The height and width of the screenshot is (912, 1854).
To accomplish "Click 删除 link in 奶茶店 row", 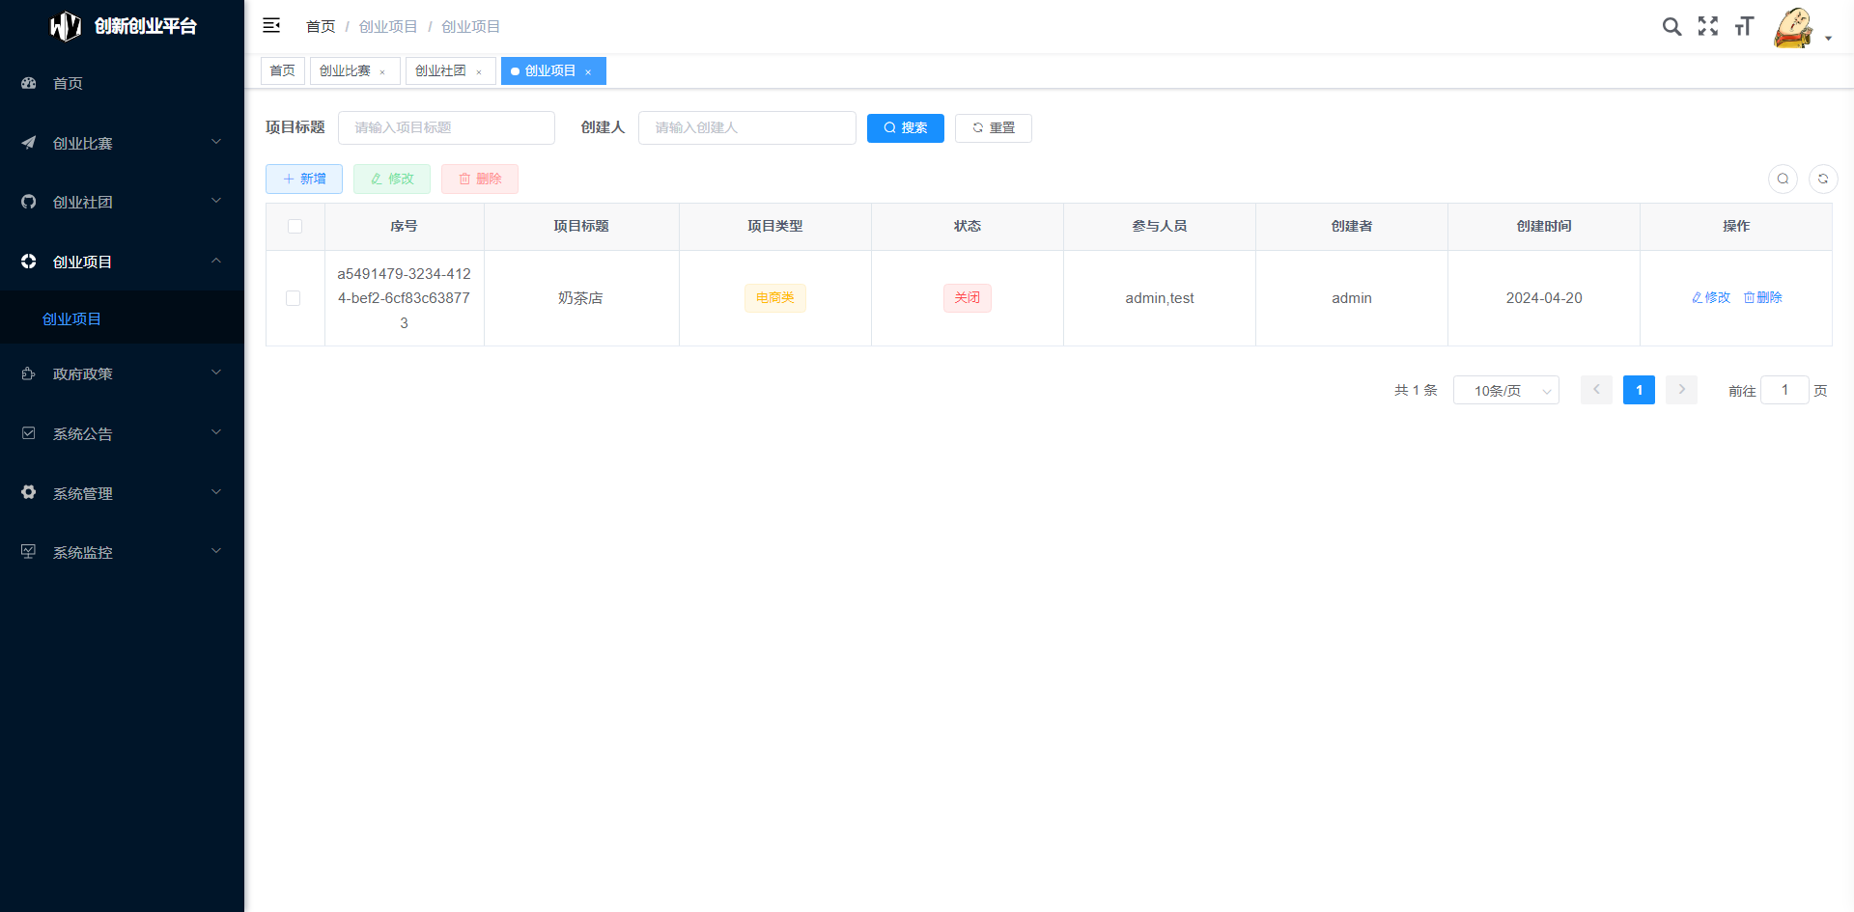I will (x=1762, y=297).
